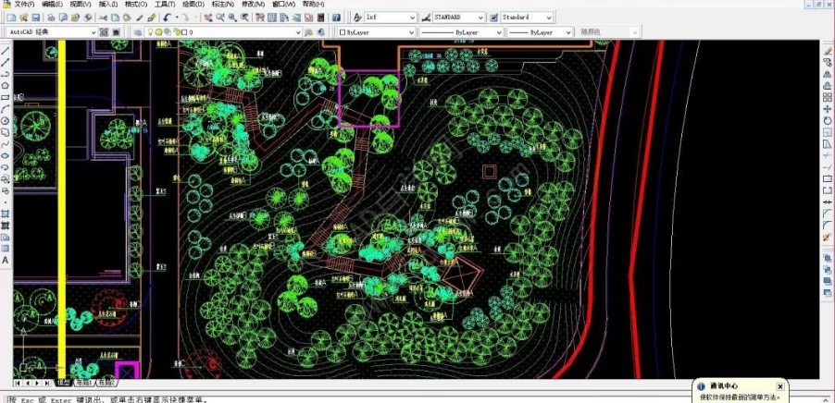This screenshot has height=403, width=835.
Task: Undo the last action with Undo arrow
Action: pyautogui.click(x=168, y=18)
